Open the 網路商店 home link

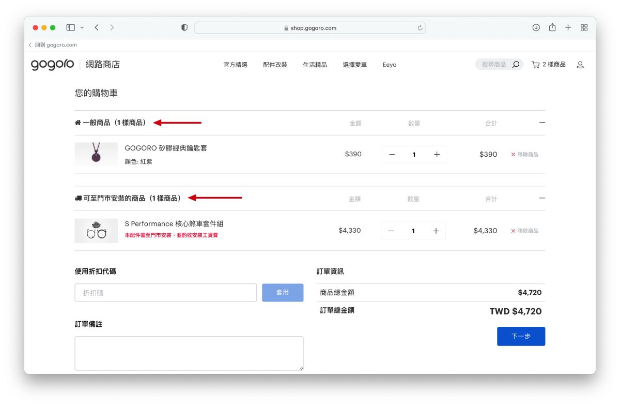point(102,65)
